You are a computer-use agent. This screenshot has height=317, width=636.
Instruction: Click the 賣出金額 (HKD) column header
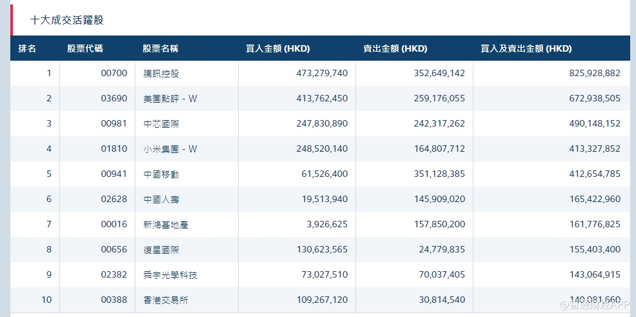(395, 48)
